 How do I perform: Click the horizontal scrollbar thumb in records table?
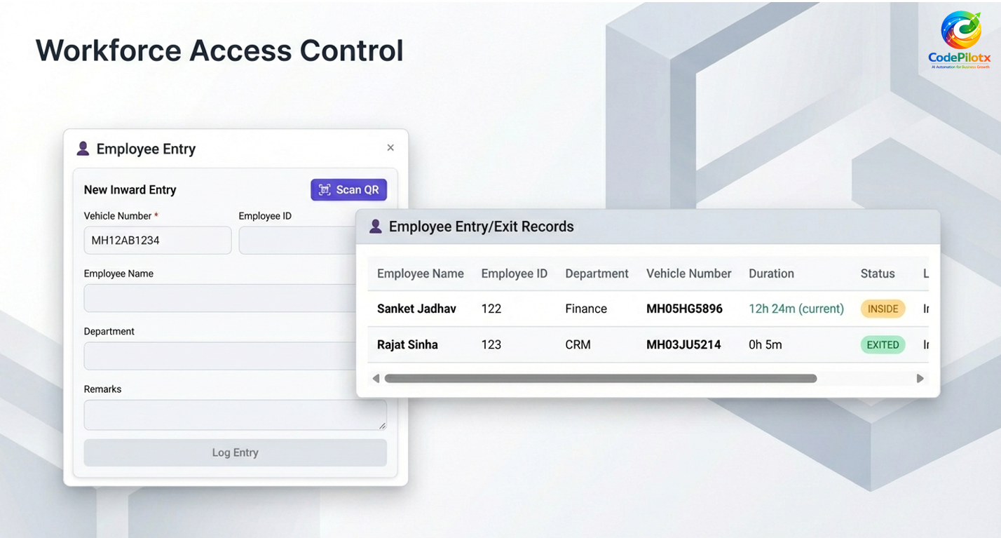tap(600, 379)
